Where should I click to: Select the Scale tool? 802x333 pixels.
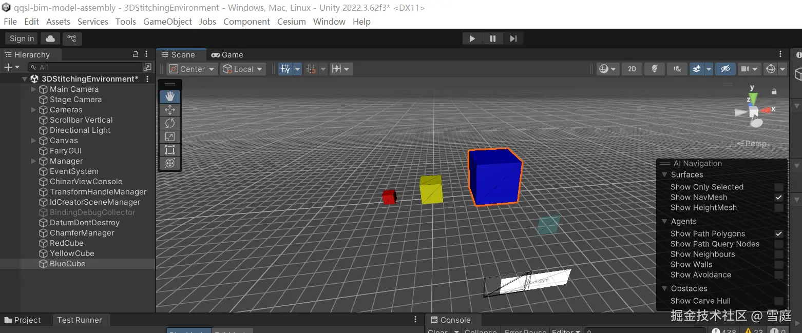coord(170,136)
